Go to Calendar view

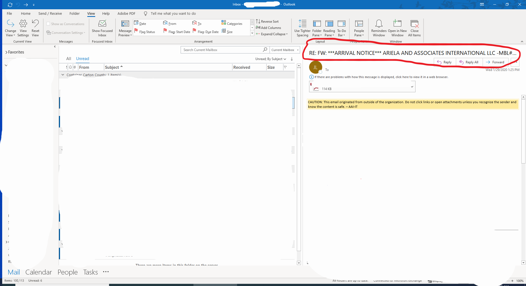(38, 272)
